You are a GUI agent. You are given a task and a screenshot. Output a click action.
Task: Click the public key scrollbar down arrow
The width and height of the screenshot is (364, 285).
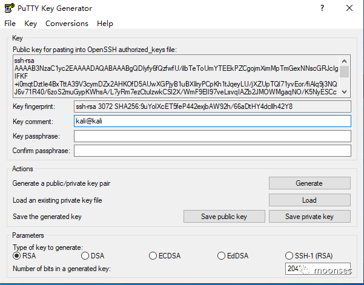(x=345, y=92)
